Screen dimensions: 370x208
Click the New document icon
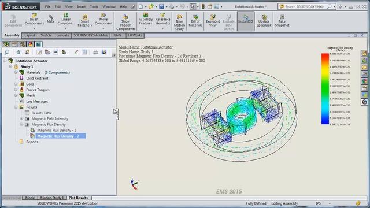(x=140, y=6)
